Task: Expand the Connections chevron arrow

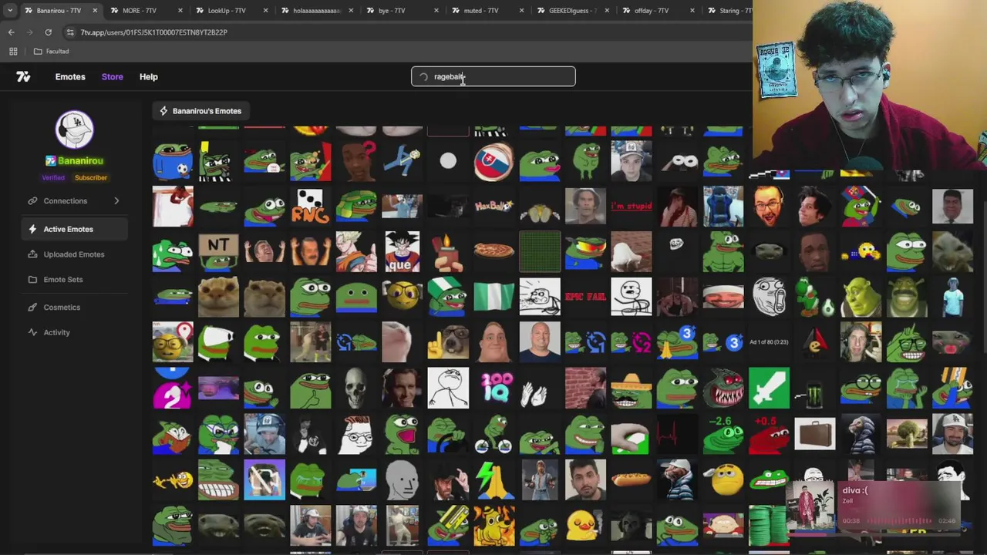Action: 116,201
